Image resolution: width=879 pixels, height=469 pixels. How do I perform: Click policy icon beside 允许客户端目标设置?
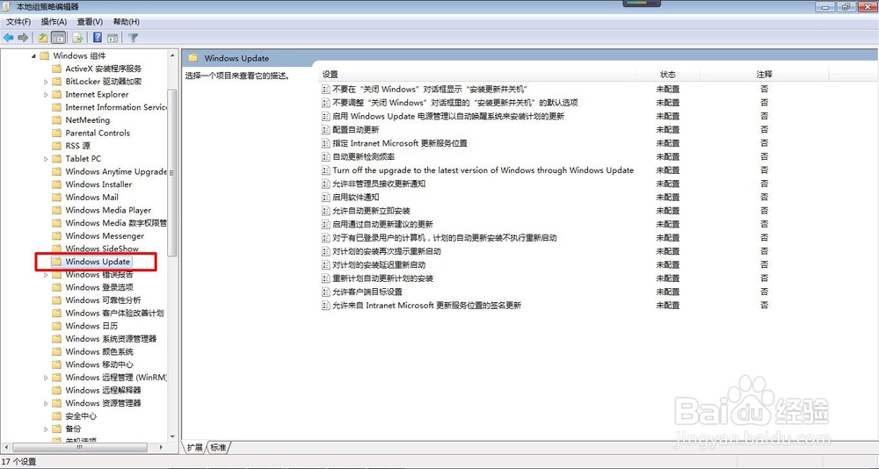pos(326,292)
